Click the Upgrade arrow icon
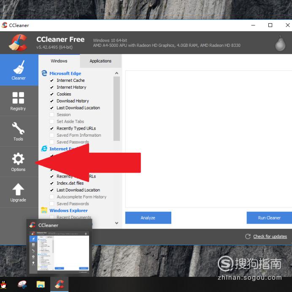This screenshot has height=292, width=292. point(18,189)
